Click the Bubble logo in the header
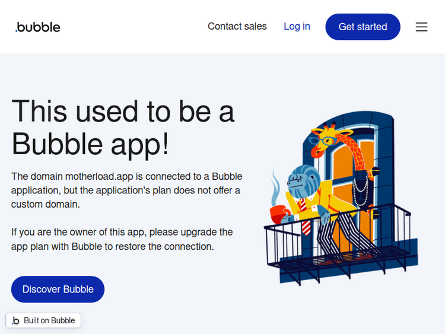 [38, 27]
